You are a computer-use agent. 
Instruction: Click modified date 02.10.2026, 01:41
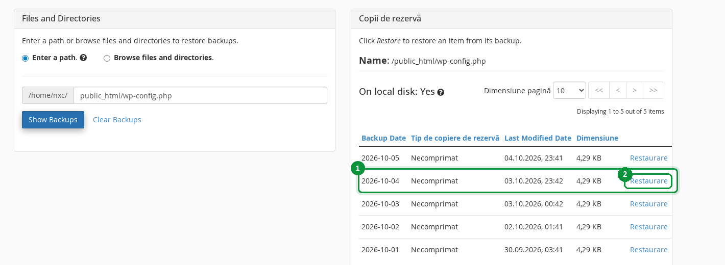534,227
